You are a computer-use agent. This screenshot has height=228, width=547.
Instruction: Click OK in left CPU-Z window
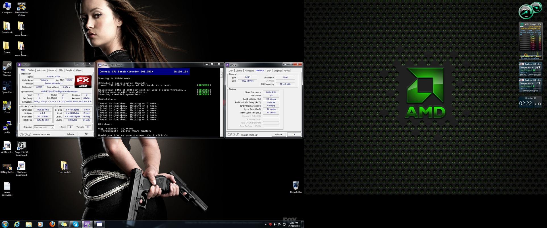point(86,134)
